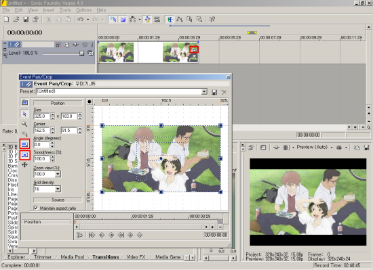Switch to the Media Generators tab

(x=168, y=257)
